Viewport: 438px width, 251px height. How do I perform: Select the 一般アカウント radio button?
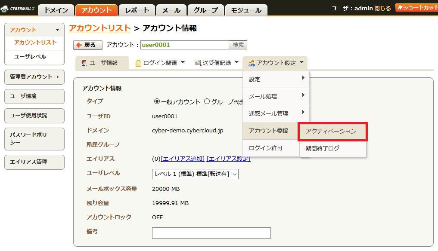click(157, 101)
